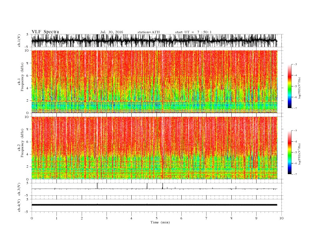Click the 'VLF Spectra' plot title
The image size is (317, 245).
pyautogui.click(x=45, y=32)
